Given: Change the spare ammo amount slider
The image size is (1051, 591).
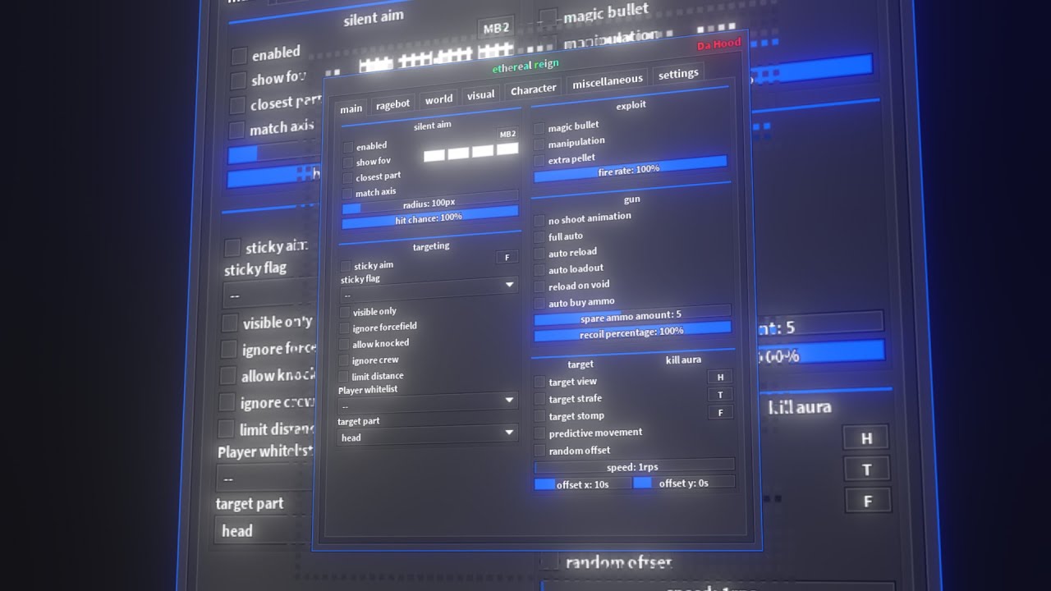Looking at the screenshot, I should coord(631,314).
